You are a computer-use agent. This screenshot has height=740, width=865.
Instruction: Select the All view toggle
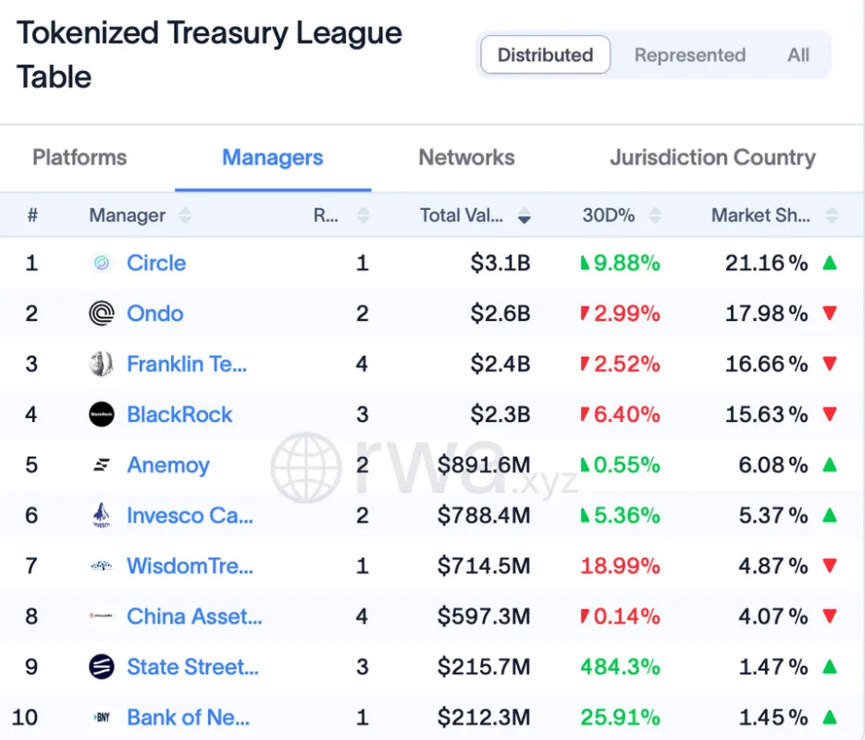point(798,55)
